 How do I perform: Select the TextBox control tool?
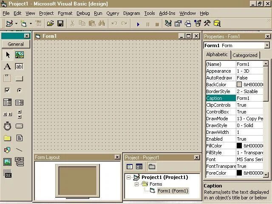pos(19,67)
